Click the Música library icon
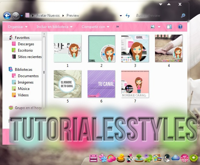200x165 pixels. [14, 88]
